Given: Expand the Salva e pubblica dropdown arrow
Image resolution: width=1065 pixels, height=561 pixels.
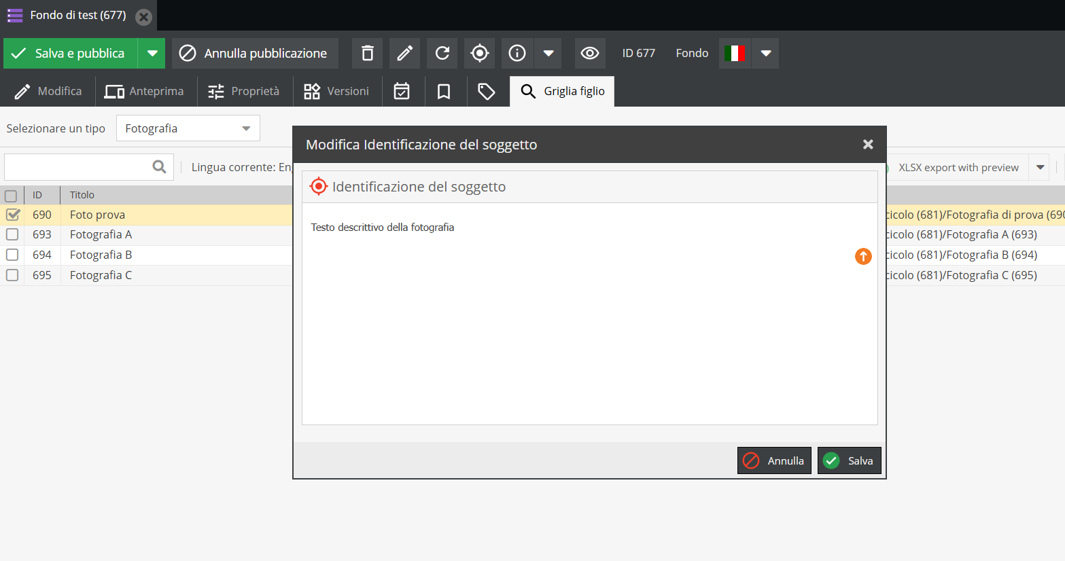Looking at the screenshot, I should pyautogui.click(x=152, y=53).
